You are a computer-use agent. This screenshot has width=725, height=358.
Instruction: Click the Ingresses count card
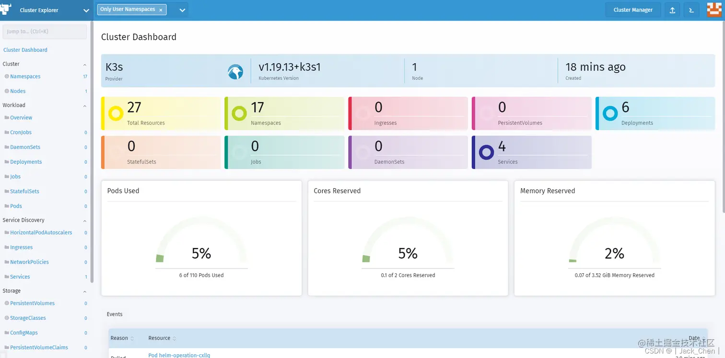tap(408, 113)
